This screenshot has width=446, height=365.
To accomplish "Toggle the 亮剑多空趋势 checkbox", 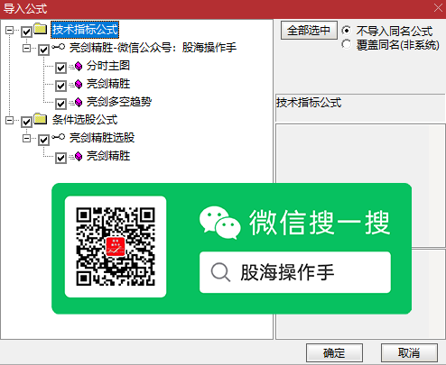I will 60,104.
